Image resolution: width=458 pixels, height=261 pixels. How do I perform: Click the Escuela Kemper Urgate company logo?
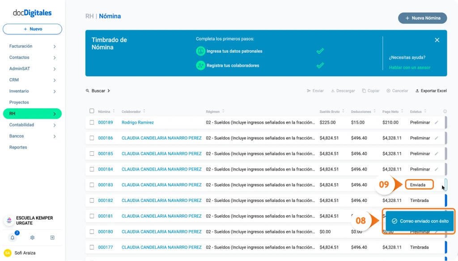[x=9, y=220]
